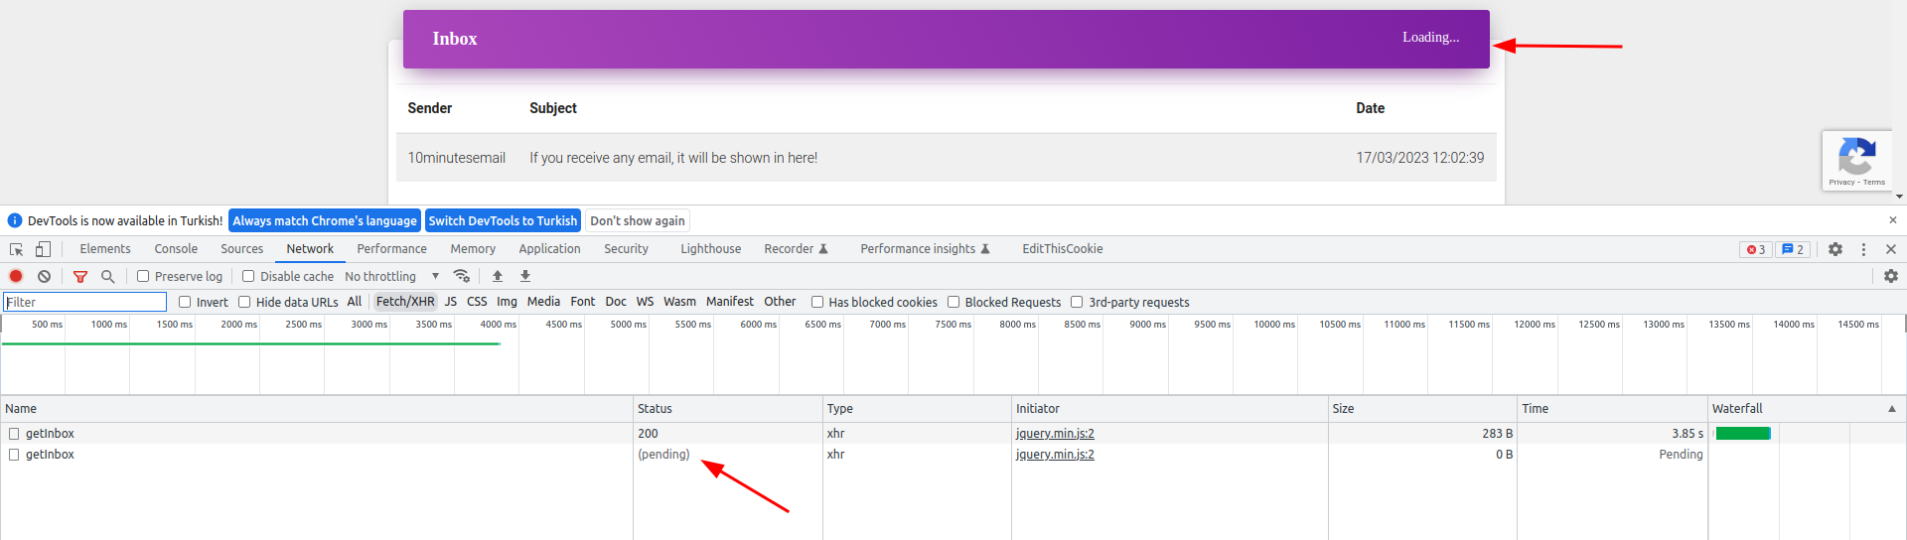
Task: Click the export HAR download arrow
Action: (x=525, y=276)
